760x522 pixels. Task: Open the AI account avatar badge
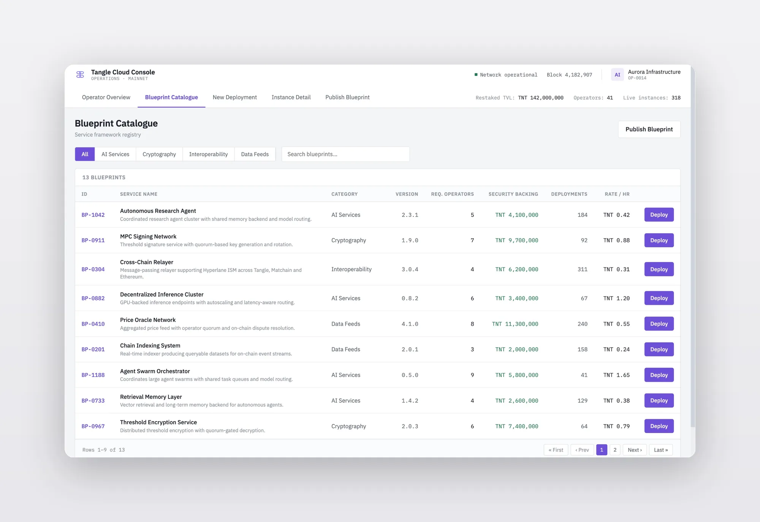point(617,74)
